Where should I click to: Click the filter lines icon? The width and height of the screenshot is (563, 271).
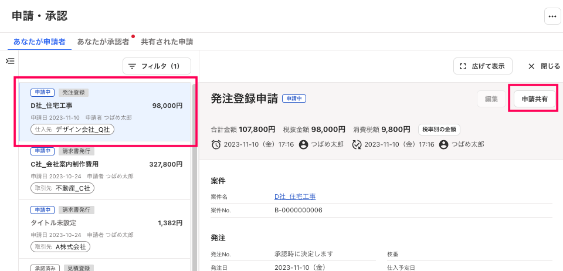pyautogui.click(x=132, y=66)
